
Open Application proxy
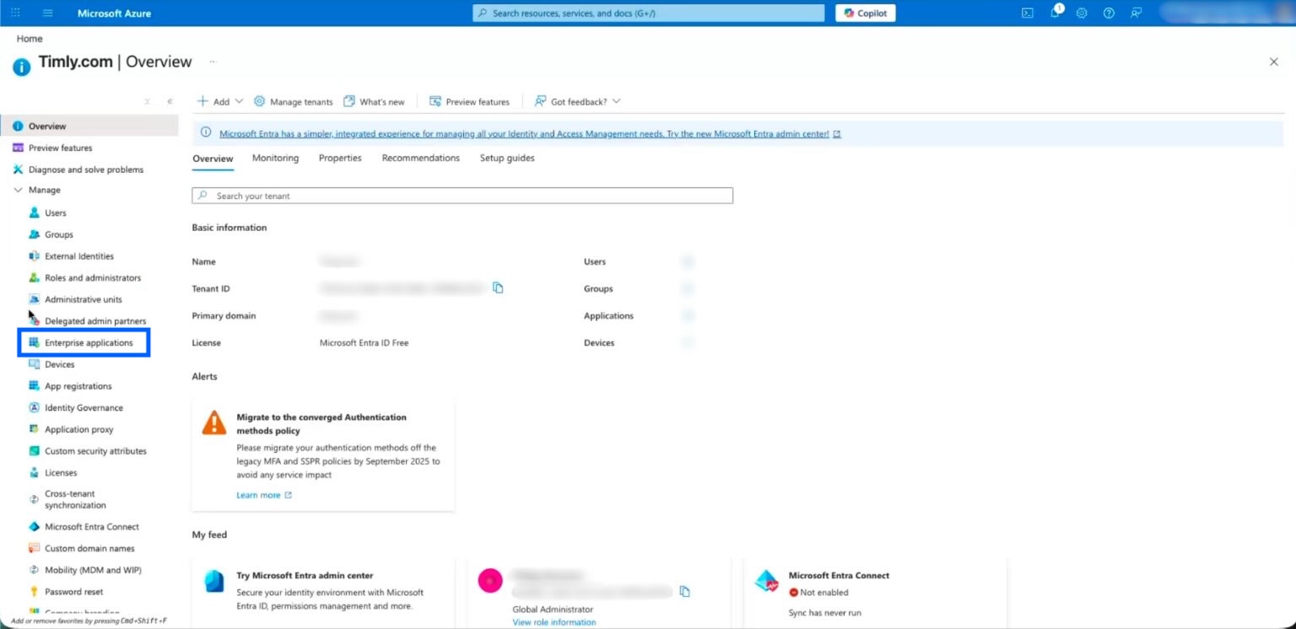(79, 429)
